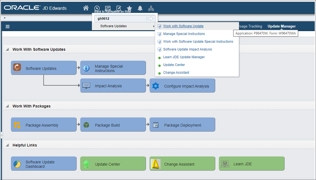
Task: Click the Package Assembly puzzle icon
Action: coord(17,125)
